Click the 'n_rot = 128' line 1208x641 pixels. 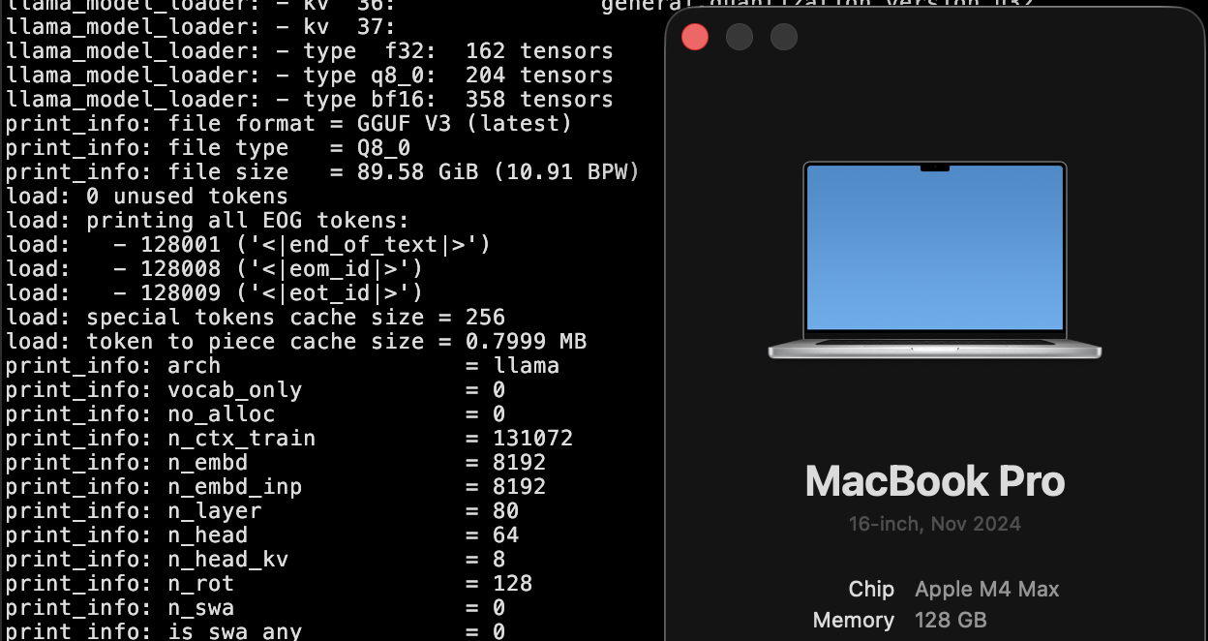(269, 584)
